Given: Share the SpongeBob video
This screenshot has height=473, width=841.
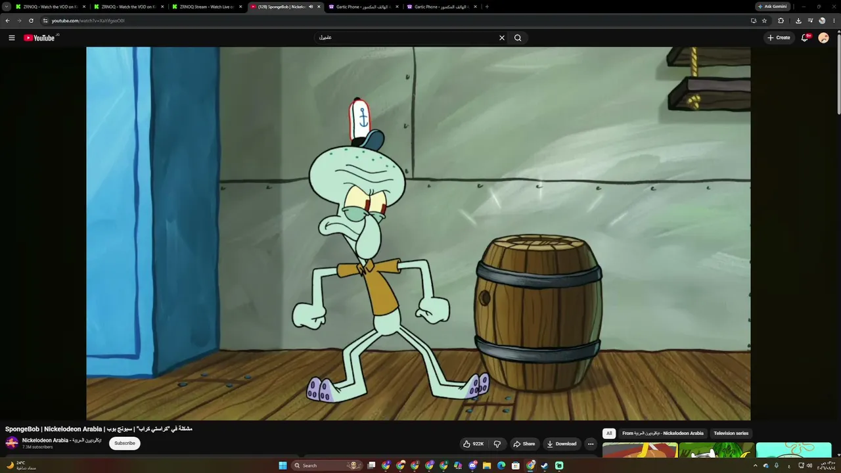Looking at the screenshot, I should point(524,444).
